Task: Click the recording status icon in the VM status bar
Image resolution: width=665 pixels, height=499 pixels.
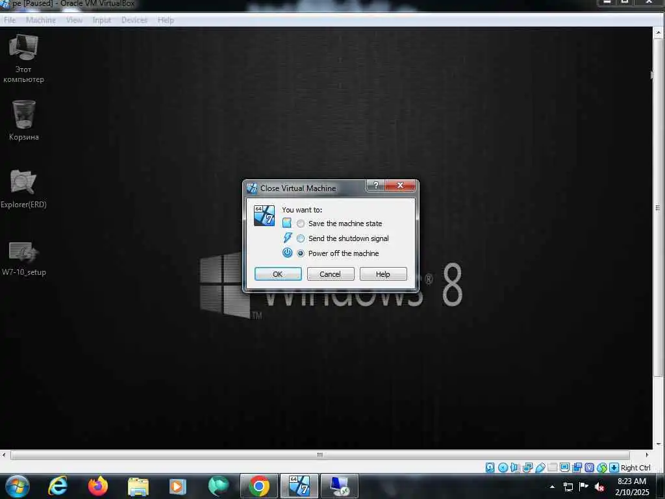Action: click(577, 468)
